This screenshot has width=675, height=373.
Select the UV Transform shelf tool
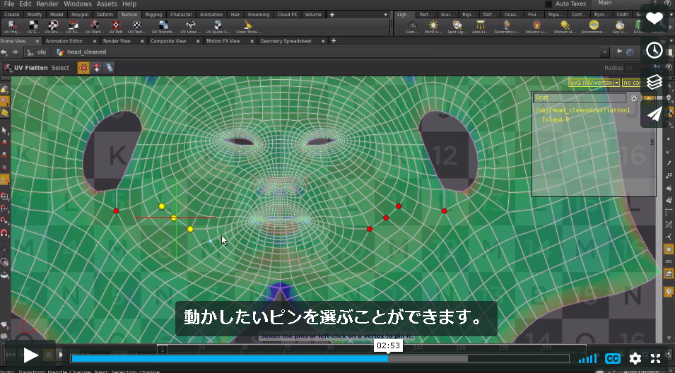(163, 27)
